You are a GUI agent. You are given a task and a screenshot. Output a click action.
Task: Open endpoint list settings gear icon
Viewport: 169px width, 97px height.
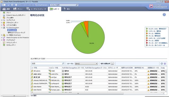(x=165, y=64)
